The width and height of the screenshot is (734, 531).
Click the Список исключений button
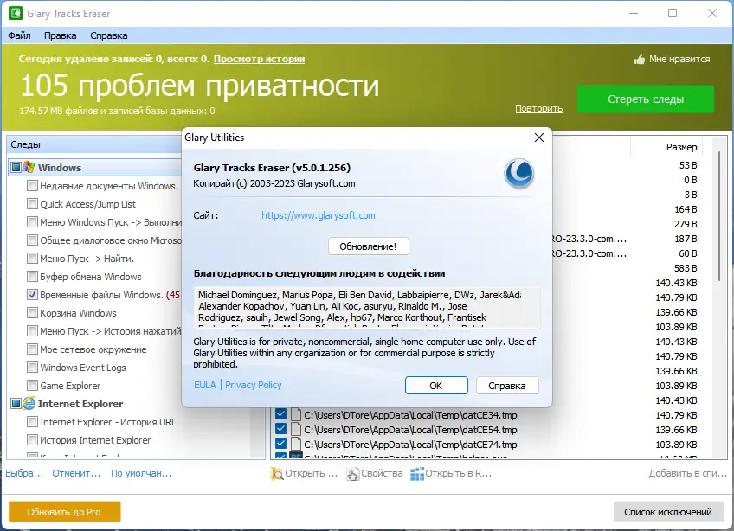668,512
